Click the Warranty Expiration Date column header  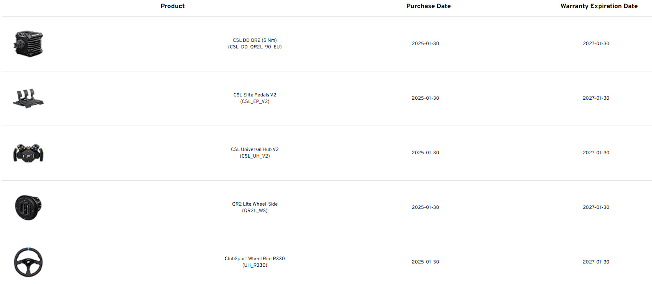tap(599, 6)
